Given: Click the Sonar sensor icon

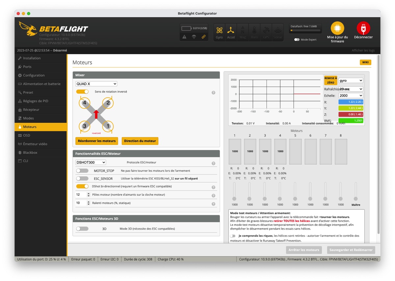Looking at the screenshot, I should coord(277,32).
